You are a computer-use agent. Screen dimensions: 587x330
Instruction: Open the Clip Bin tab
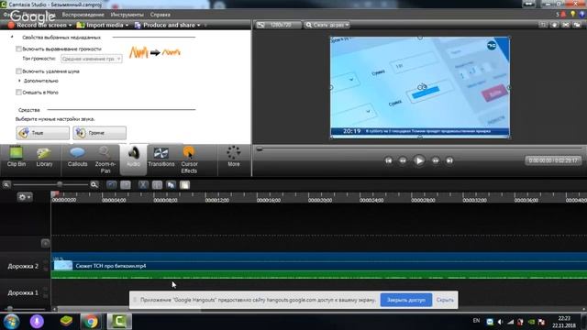point(17,157)
